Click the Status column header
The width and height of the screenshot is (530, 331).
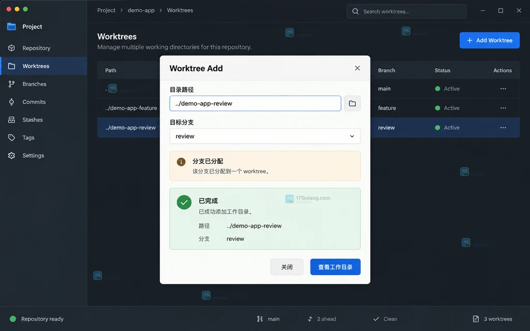click(x=443, y=70)
